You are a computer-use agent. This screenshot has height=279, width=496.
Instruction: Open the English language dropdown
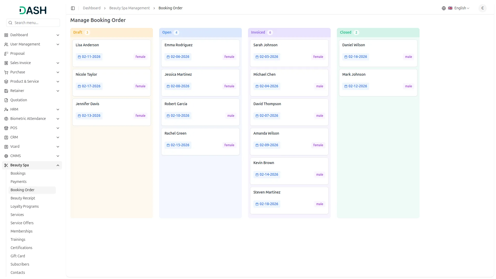coord(462,8)
